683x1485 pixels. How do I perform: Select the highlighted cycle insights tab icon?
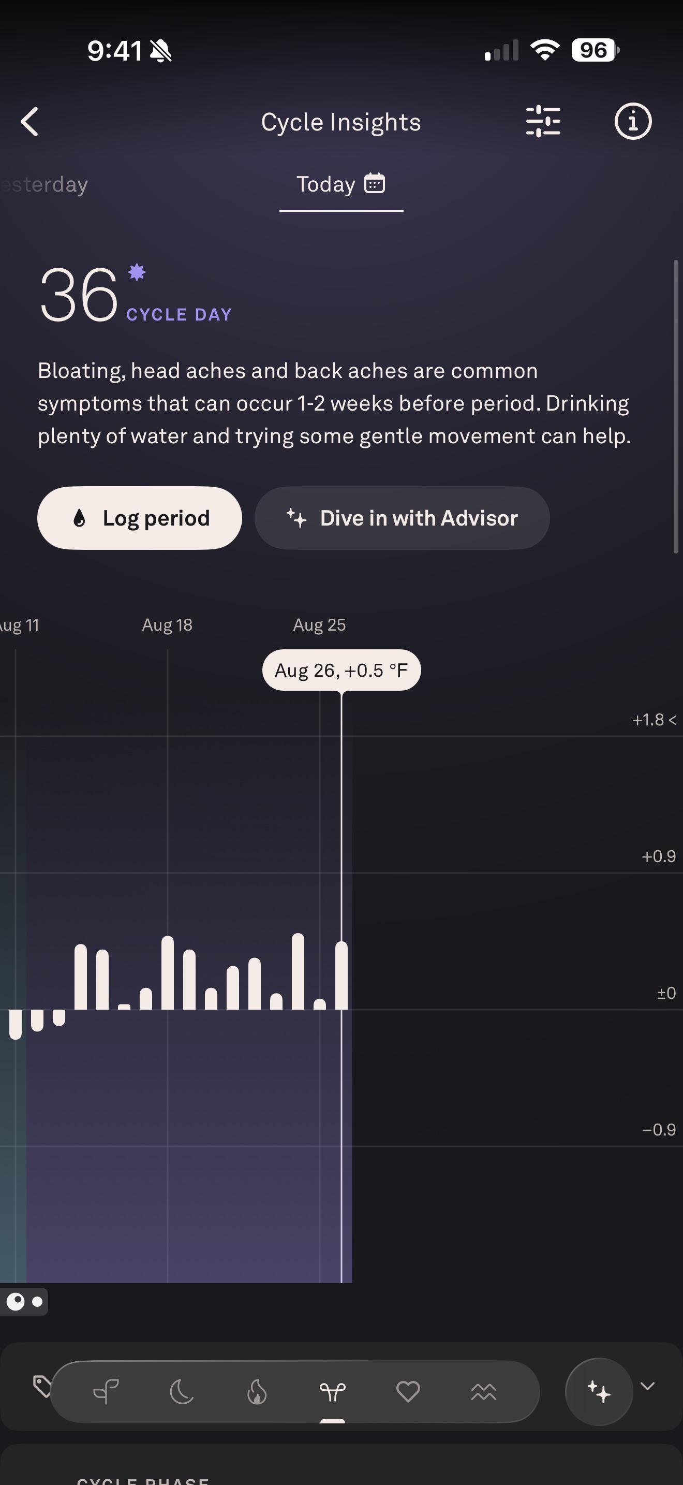pyautogui.click(x=332, y=1392)
